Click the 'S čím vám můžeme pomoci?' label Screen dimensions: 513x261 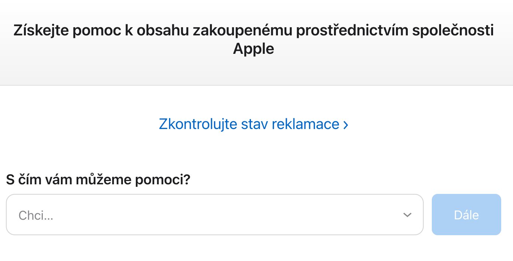tap(98, 180)
